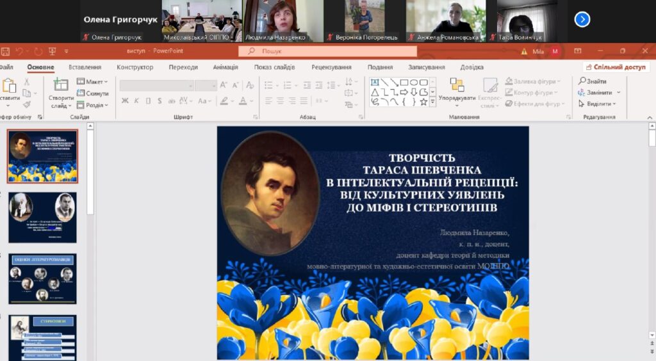Image resolution: width=656 pixels, height=361 pixels.
Task: Click the Cut scissors icon
Action: (27, 81)
